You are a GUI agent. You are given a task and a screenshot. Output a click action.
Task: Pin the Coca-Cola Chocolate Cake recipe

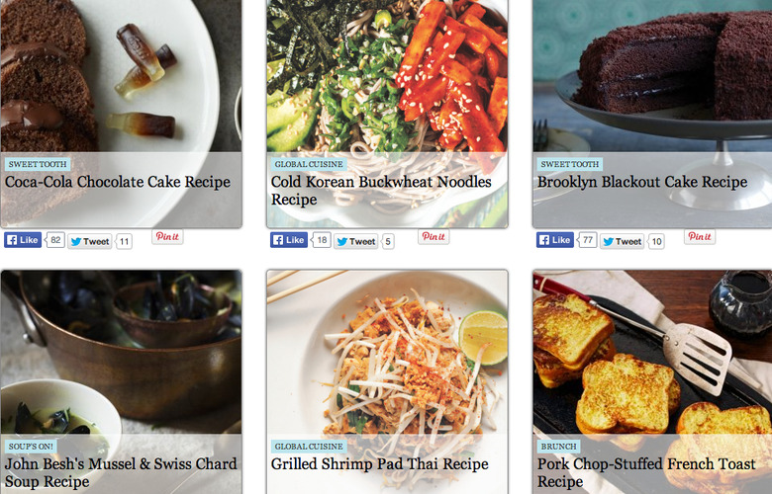(167, 236)
